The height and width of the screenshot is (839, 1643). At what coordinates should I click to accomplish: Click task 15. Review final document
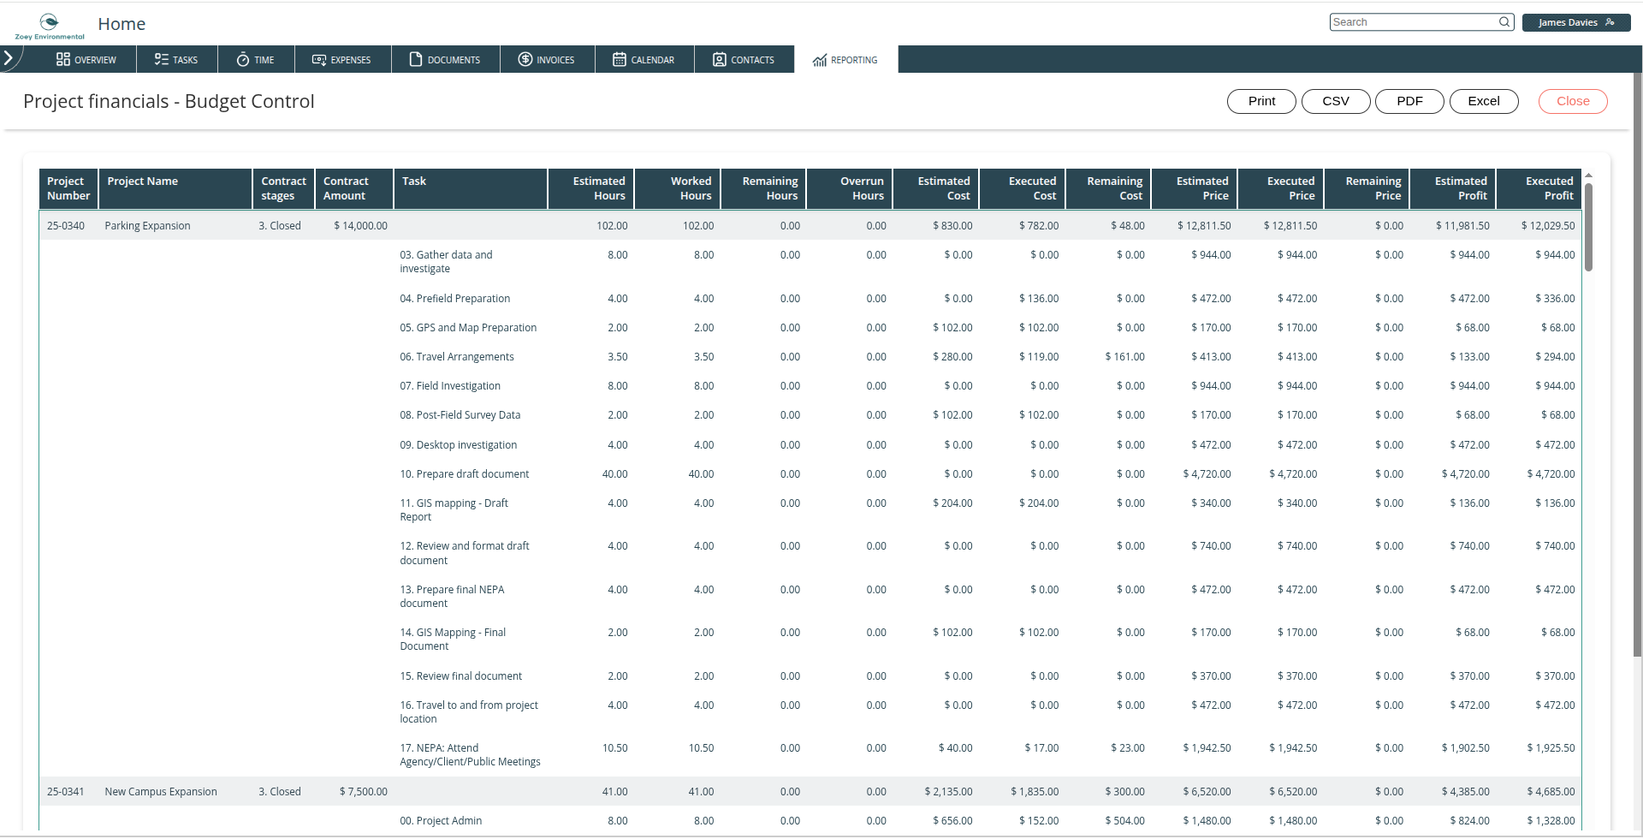coord(461,676)
